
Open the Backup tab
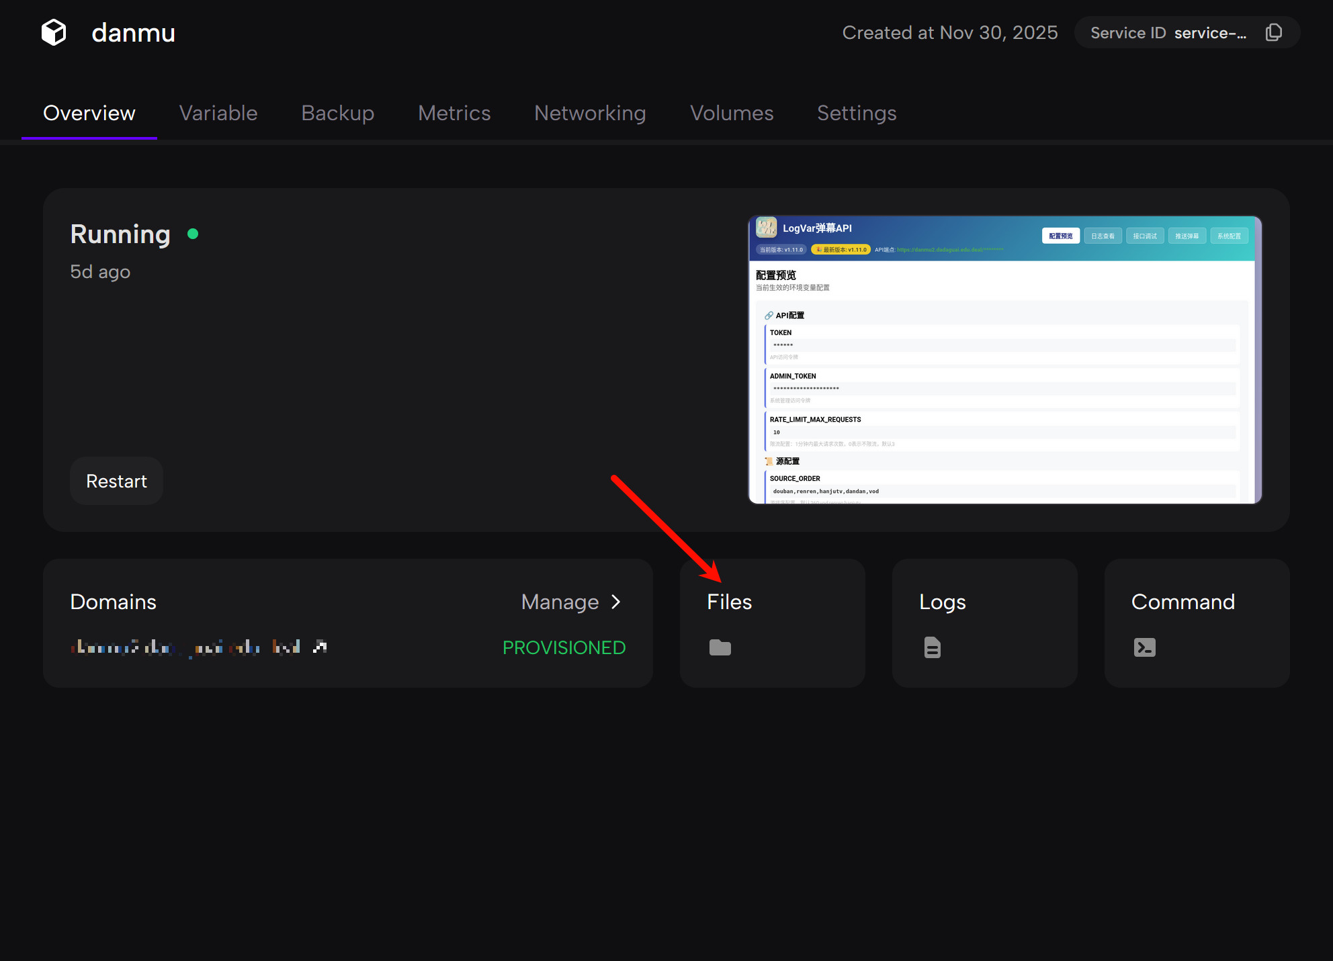(x=337, y=113)
